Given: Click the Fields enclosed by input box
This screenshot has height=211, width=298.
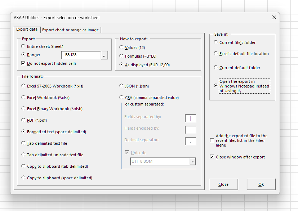Looking at the screenshot, I should click(x=190, y=130).
